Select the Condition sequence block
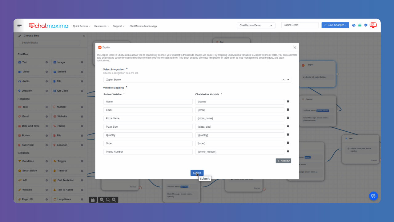Viewport: 394px width, 222px height. point(33,161)
